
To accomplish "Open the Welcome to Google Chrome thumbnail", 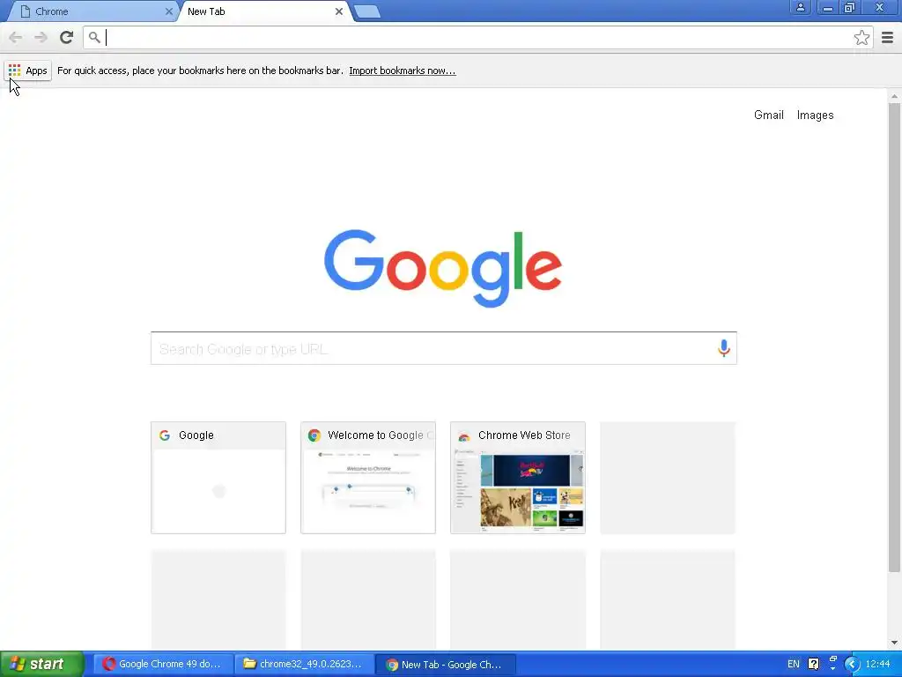I will (x=368, y=477).
